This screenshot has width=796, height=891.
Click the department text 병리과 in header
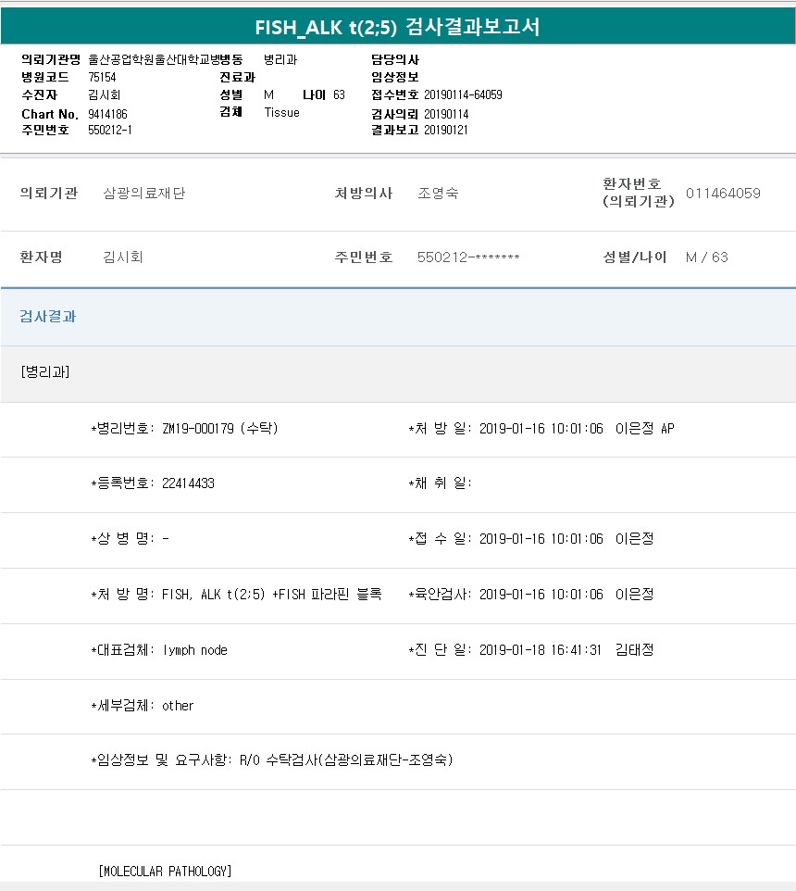(280, 59)
